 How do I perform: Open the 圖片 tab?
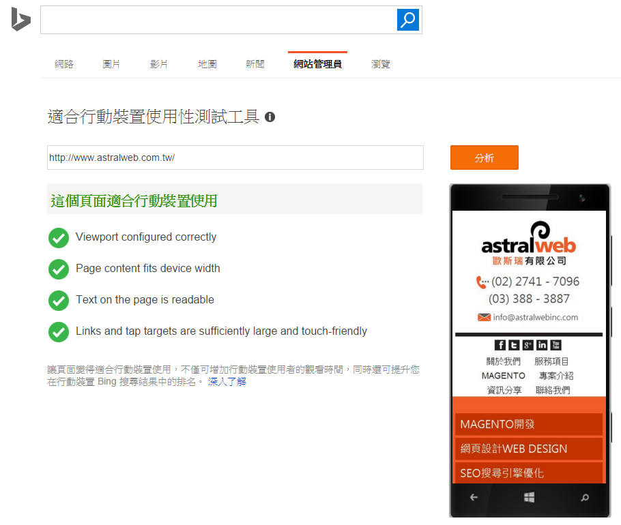pyautogui.click(x=111, y=64)
